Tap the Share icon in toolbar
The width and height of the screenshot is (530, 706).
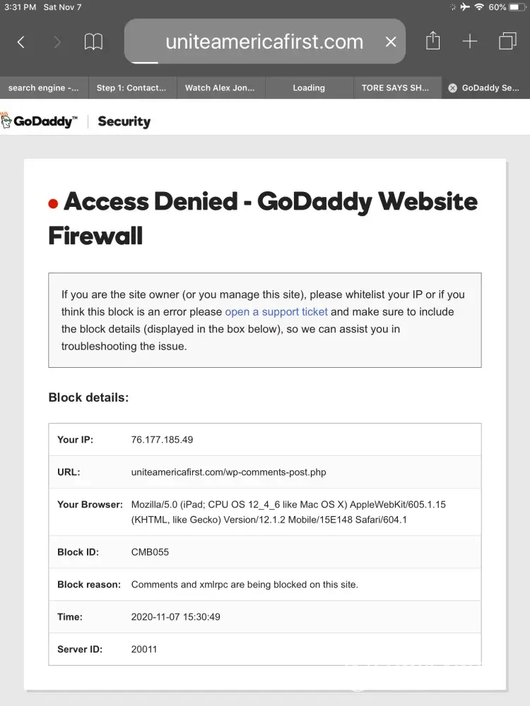coord(432,42)
